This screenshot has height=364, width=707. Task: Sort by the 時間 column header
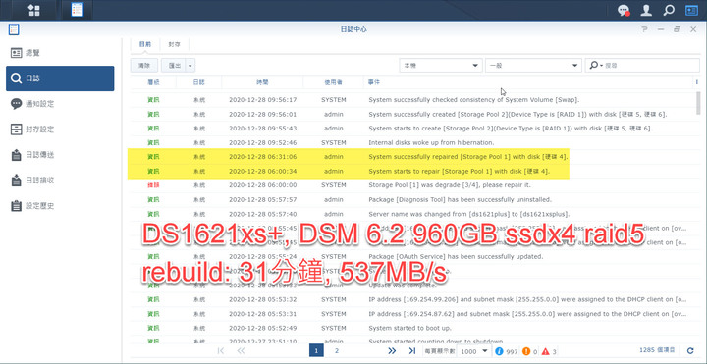click(262, 82)
